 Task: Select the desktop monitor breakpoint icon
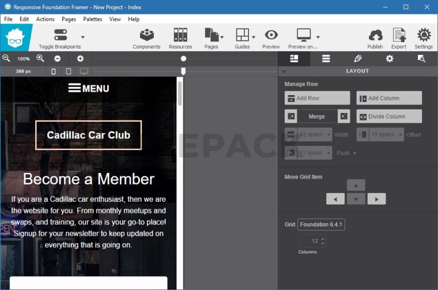(x=84, y=71)
